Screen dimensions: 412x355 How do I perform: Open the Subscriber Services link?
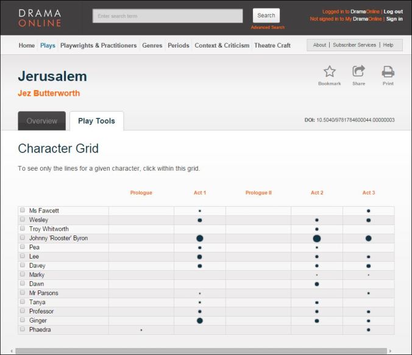pos(355,45)
